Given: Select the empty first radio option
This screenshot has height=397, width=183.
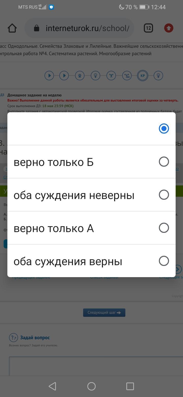Looking at the screenshot, I should click(164, 129).
